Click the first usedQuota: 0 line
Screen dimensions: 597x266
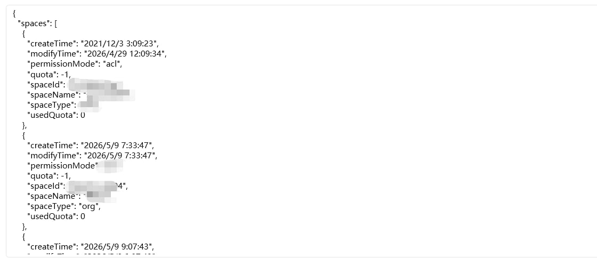pyautogui.click(x=56, y=115)
